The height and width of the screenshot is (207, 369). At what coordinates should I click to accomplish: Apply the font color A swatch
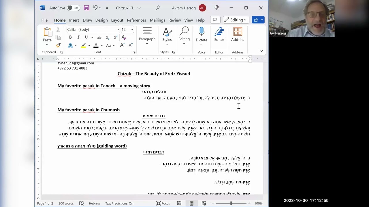(96, 45)
